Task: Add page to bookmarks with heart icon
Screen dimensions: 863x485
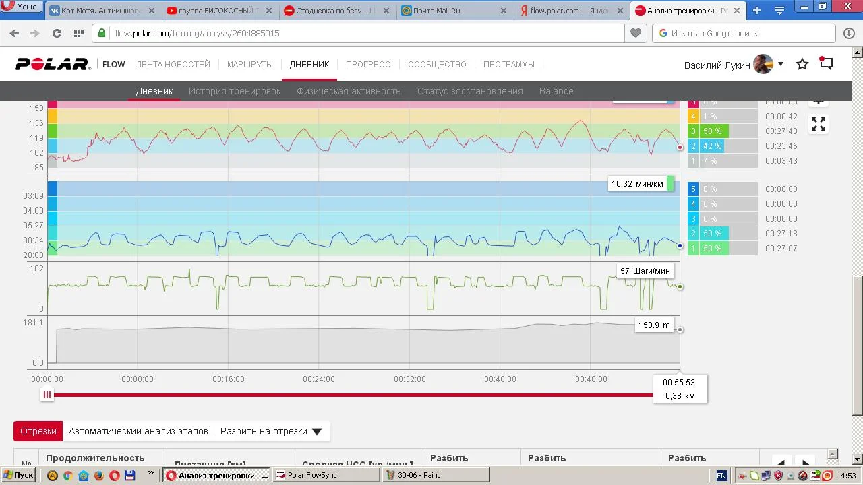Action: click(x=635, y=33)
